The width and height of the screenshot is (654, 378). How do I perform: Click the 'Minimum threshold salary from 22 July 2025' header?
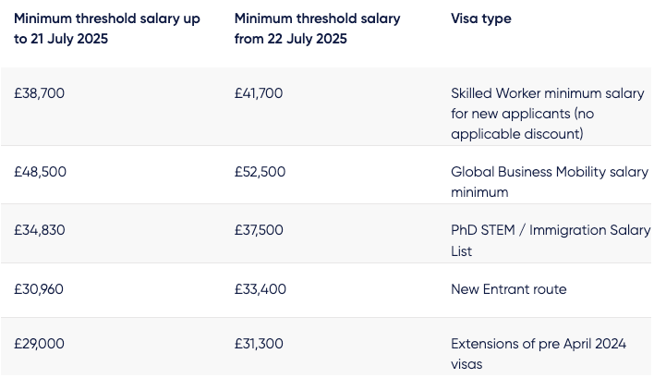[x=317, y=29]
